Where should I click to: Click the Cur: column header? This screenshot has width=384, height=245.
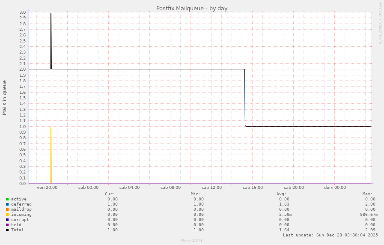tap(110, 194)
